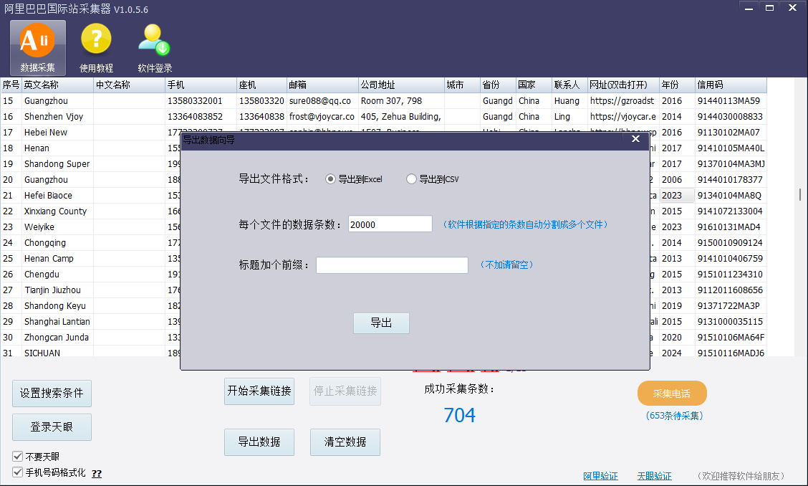Viewport: 808px width, 486px height.
Task: Select the cell 'Shandong Keyu'
Action: click(x=58, y=306)
